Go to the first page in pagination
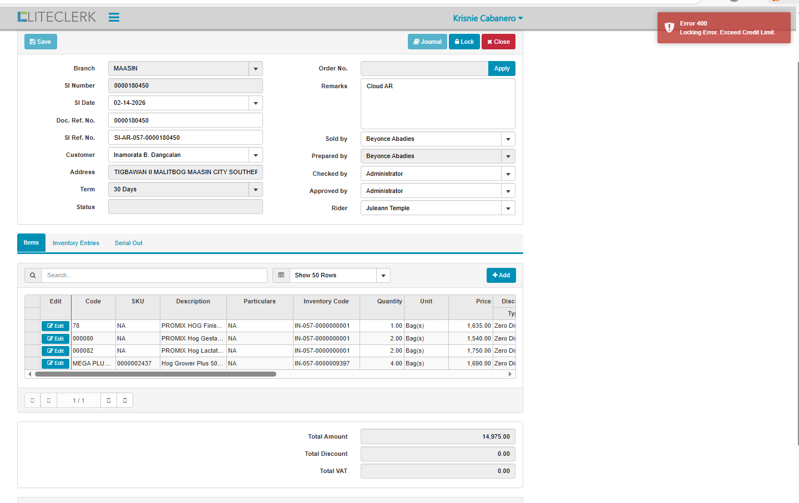Screen dimensions: 799x503 [x=32, y=400]
